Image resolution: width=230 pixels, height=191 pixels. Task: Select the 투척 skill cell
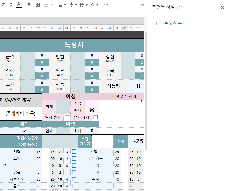(x=95, y=172)
